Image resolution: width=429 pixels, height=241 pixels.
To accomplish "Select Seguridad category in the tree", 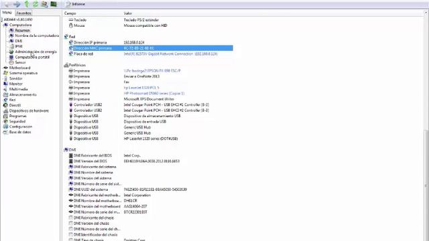I will pos(17,121).
